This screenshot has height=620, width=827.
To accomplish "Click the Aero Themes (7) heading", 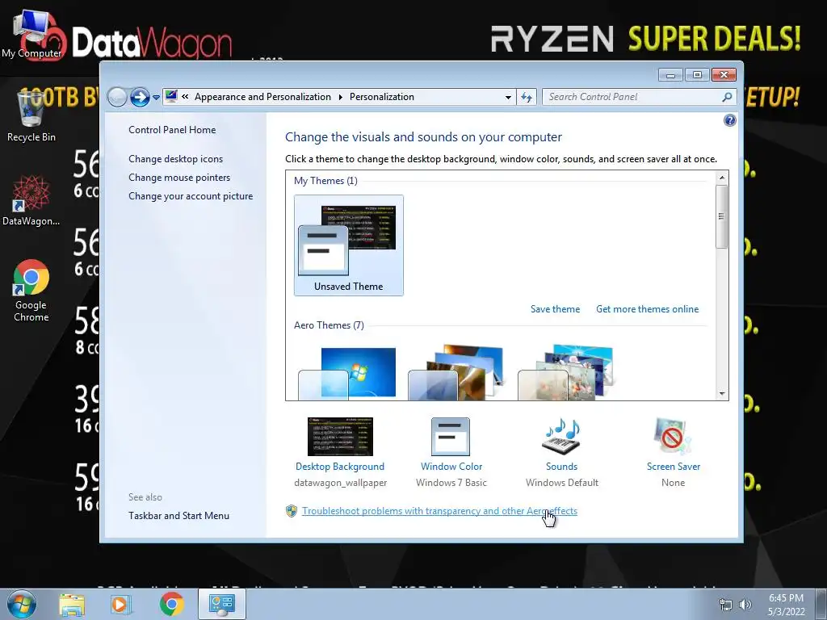I will point(330,325).
